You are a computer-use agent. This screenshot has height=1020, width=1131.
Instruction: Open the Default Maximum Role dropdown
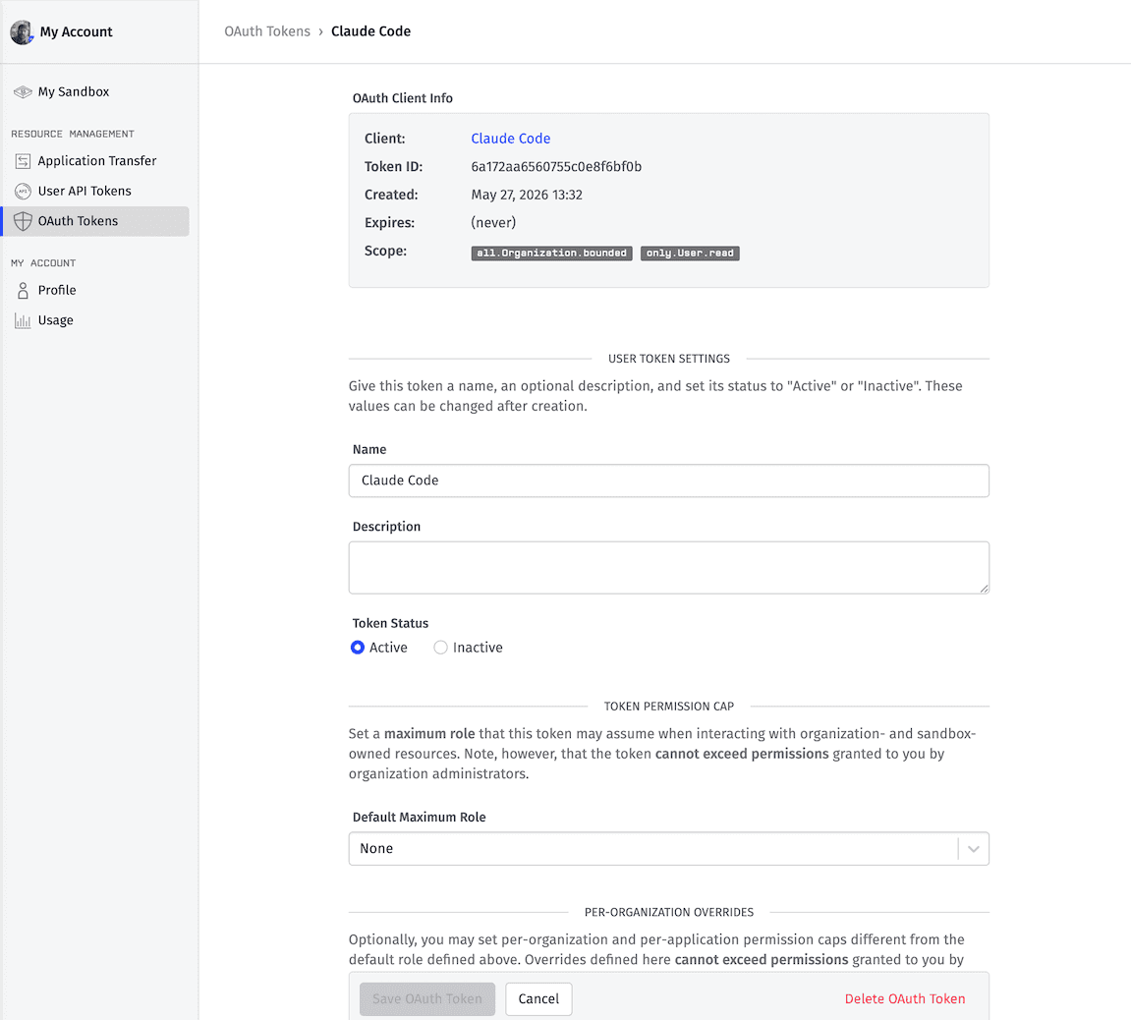[668, 848]
